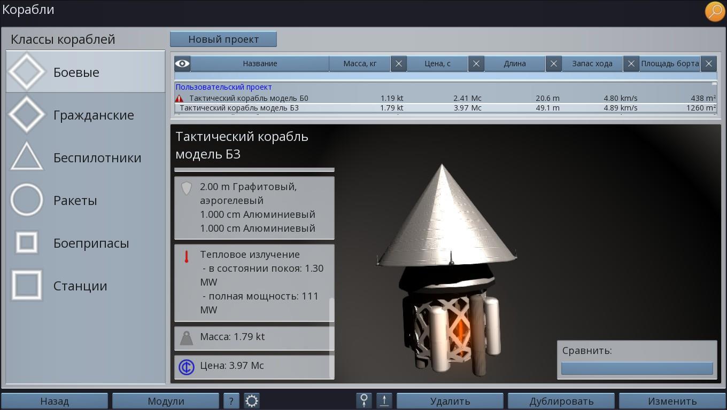
Task: Open the Станции class
Action: [x=86, y=285]
